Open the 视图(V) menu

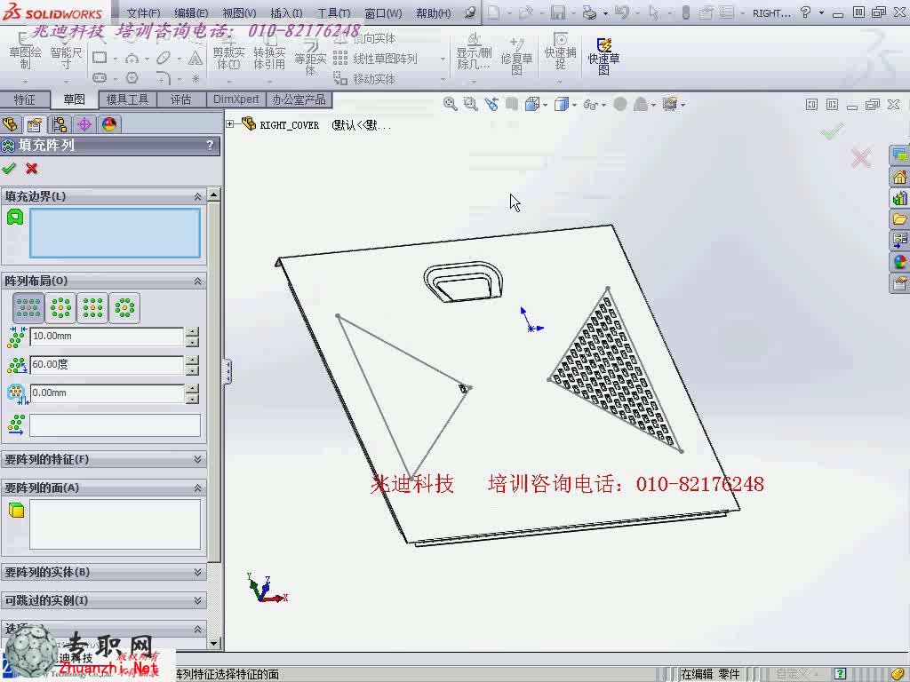[x=239, y=12]
